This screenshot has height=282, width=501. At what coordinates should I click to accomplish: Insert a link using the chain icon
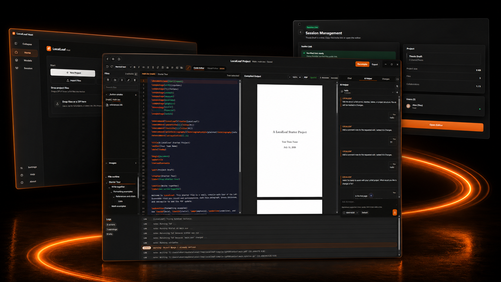(158, 67)
